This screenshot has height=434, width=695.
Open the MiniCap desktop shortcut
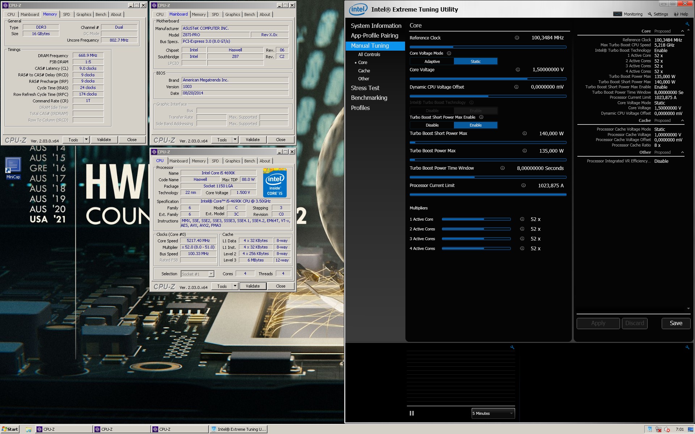point(13,168)
